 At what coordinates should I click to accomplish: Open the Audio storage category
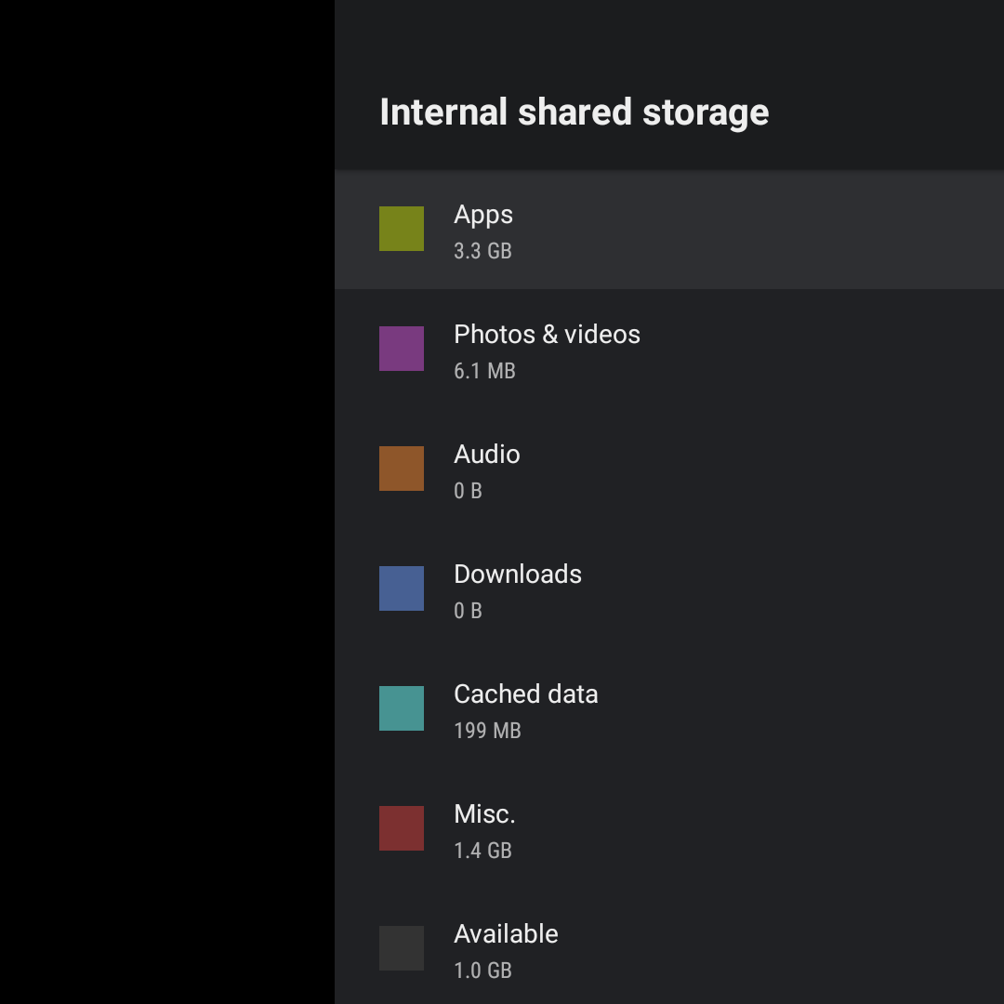486,455
